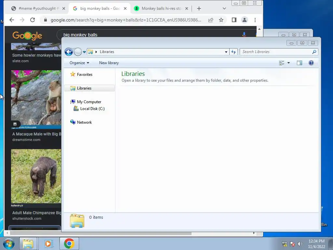Click the Google search box text
The width and height of the screenshot is (333, 250).
click(x=80, y=35)
